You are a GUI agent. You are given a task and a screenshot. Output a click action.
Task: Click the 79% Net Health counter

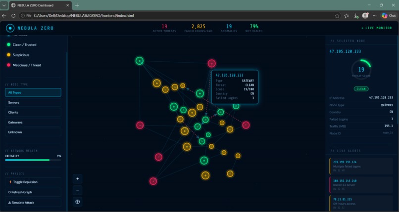click(254, 28)
